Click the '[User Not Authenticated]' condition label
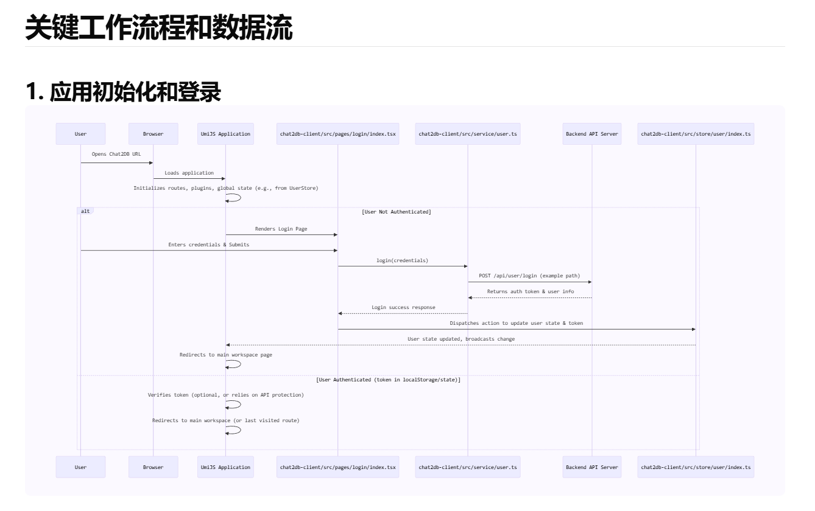The height and width of the screenshot is (511, 815). (x=397, y=212)
